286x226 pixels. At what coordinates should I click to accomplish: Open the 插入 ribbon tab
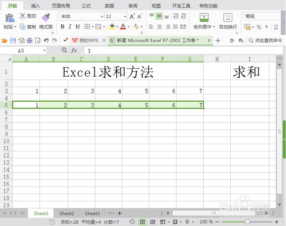point(36,6)
